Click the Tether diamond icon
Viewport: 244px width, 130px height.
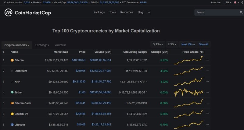[x=12, y=93]
